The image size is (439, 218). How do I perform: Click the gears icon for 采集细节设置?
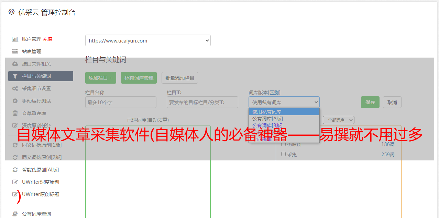pyautogui.click(x=15, y=88)
